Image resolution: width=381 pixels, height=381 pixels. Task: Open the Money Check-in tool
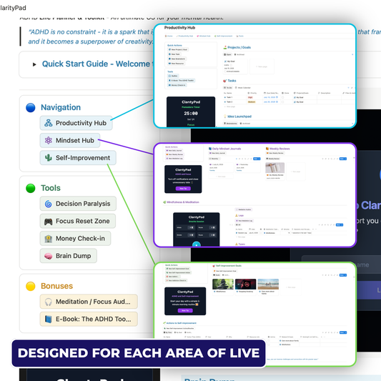coord(75,238)
